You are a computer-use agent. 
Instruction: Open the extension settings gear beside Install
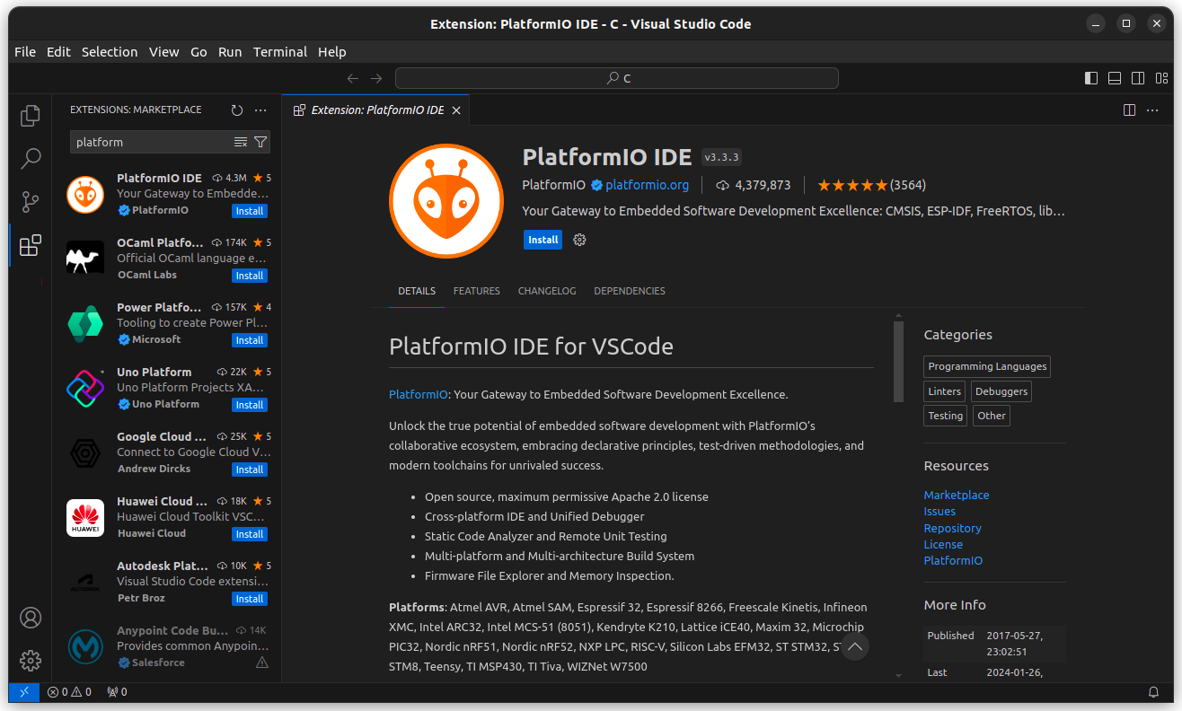[x=578, y=240]
